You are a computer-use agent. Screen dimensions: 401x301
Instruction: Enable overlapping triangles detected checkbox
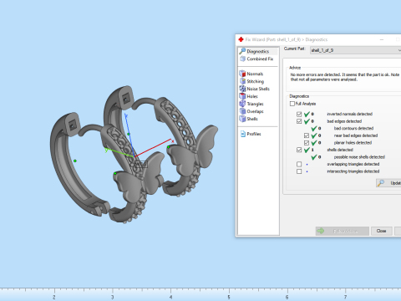[299, 164]
